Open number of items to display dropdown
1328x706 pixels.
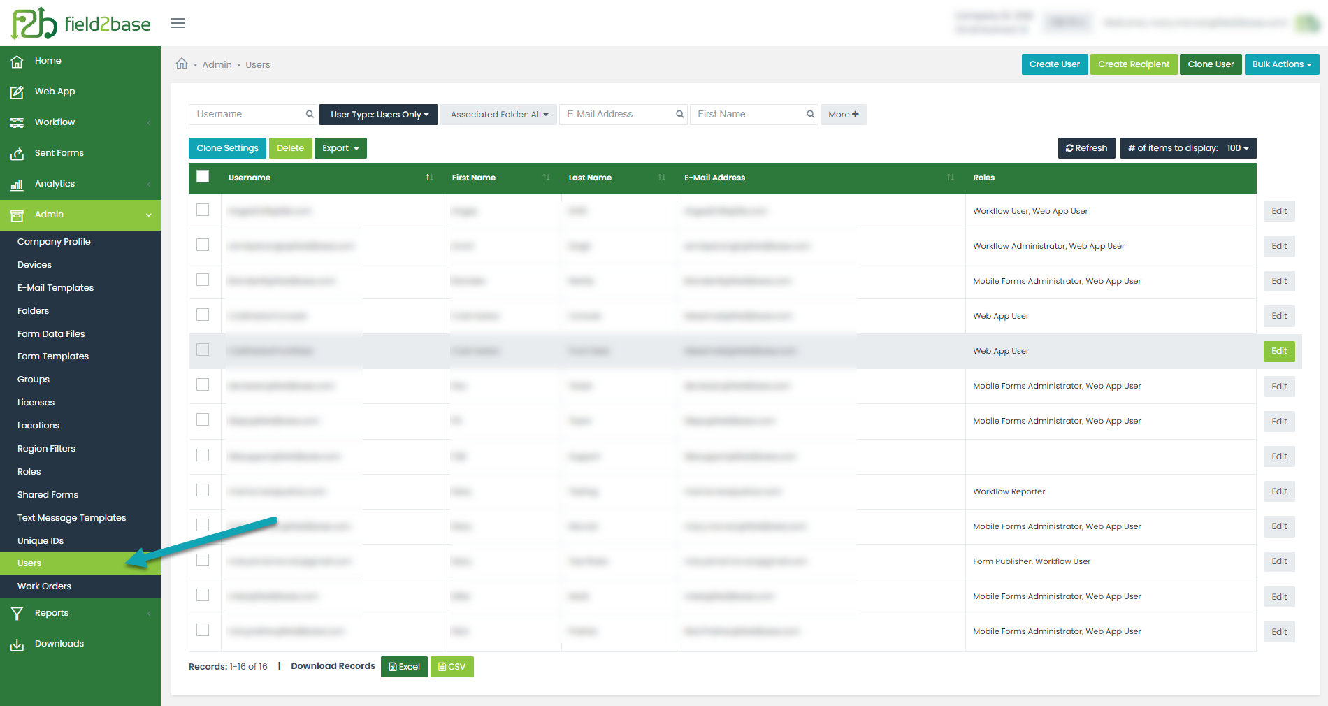click(1188, 148)
